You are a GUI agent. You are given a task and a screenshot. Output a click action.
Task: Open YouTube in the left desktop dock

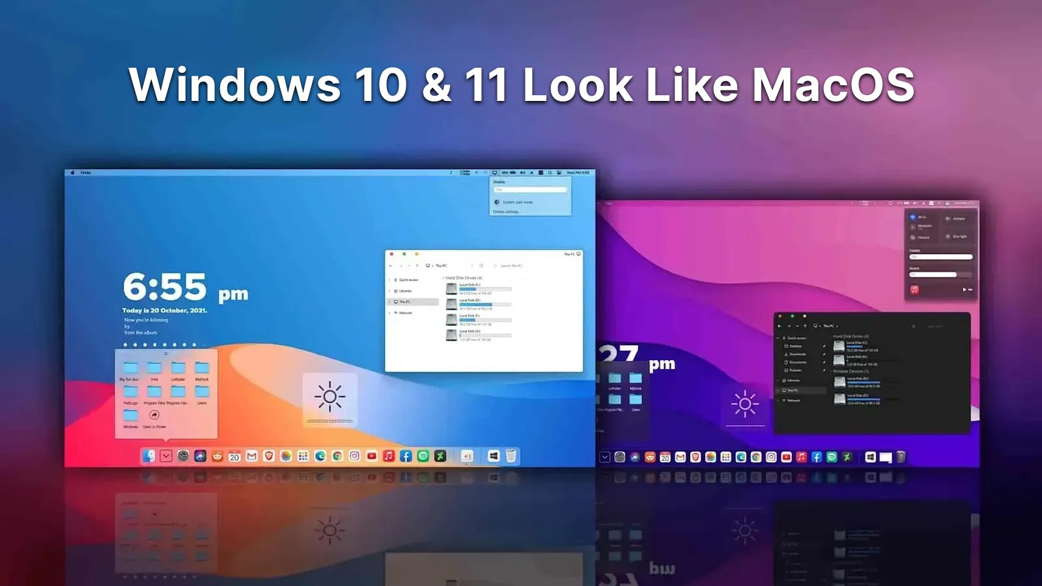tap(371, 456)
